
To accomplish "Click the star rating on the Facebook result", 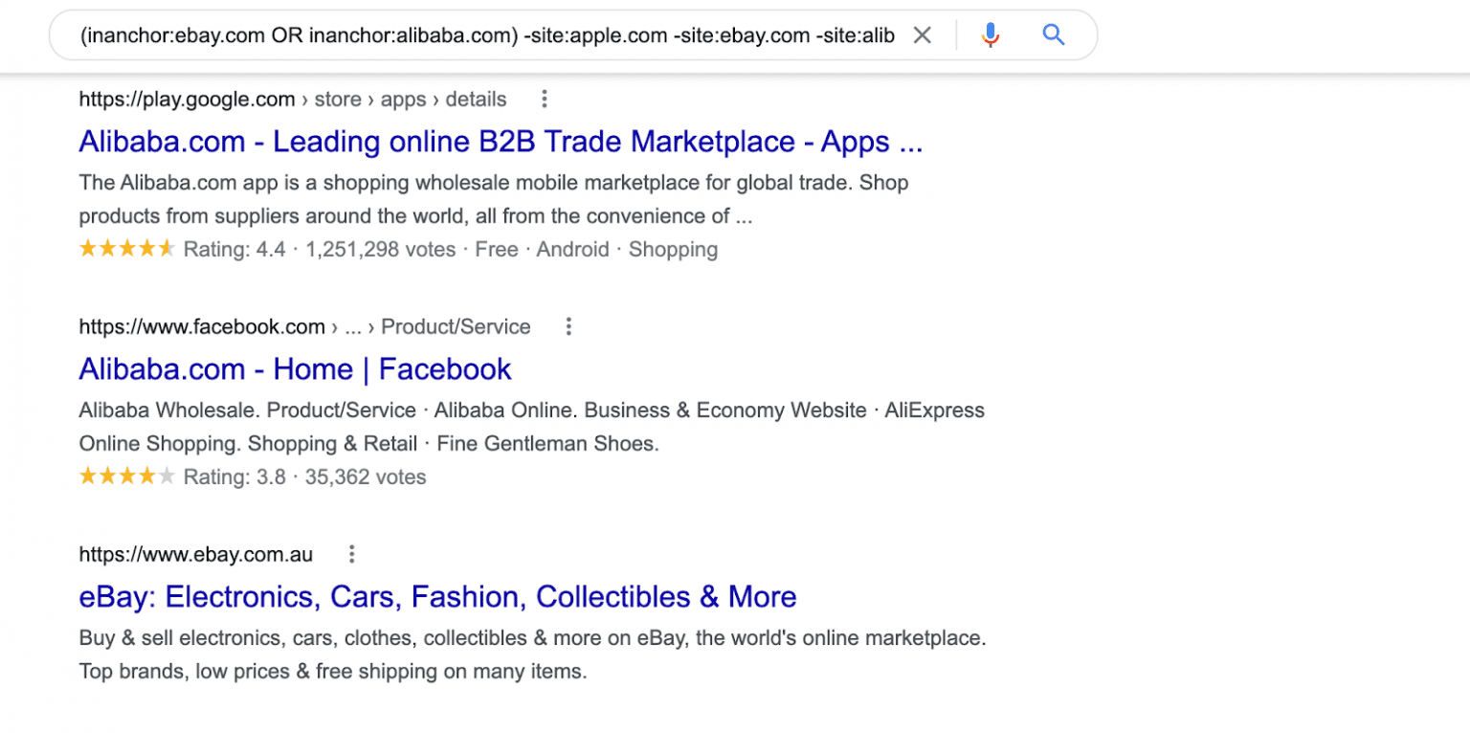I will (127, 475).
